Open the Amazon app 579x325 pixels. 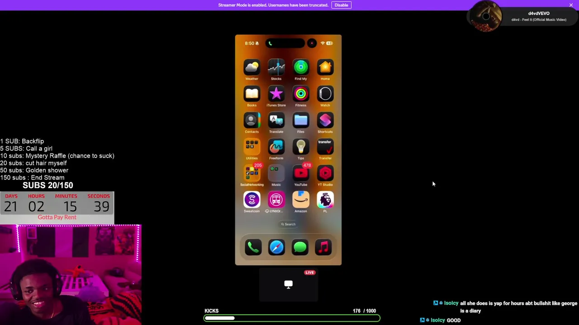(301, 200)
